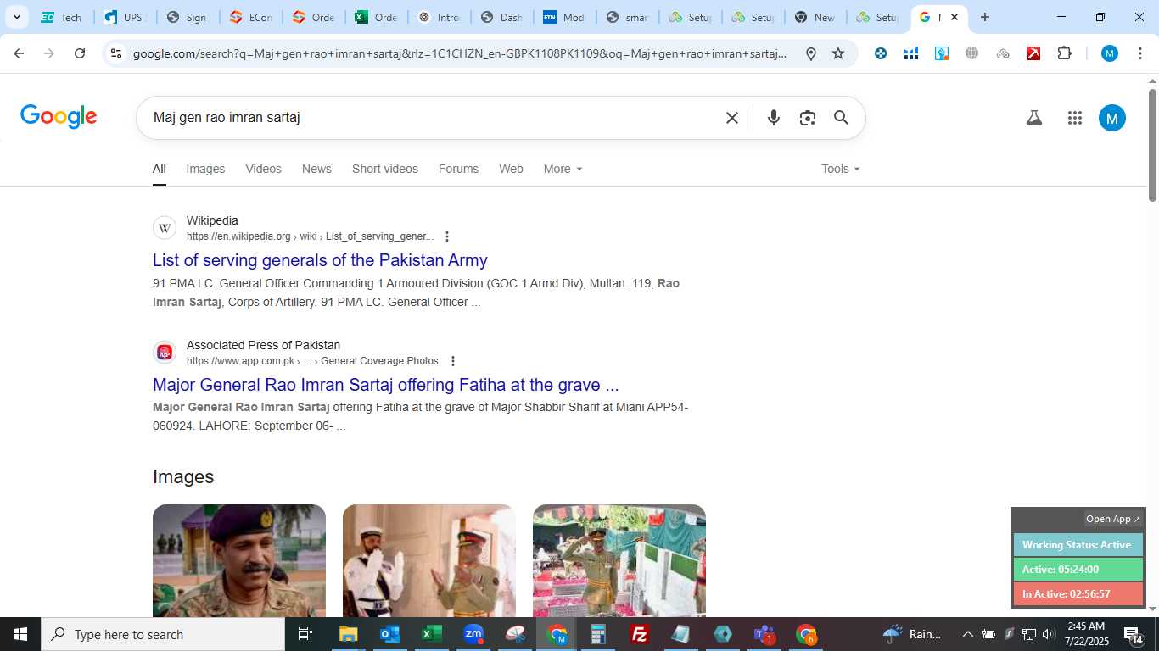Go back to the previous page
This screenshot has height=651, width=1159.
click(19, 53)
